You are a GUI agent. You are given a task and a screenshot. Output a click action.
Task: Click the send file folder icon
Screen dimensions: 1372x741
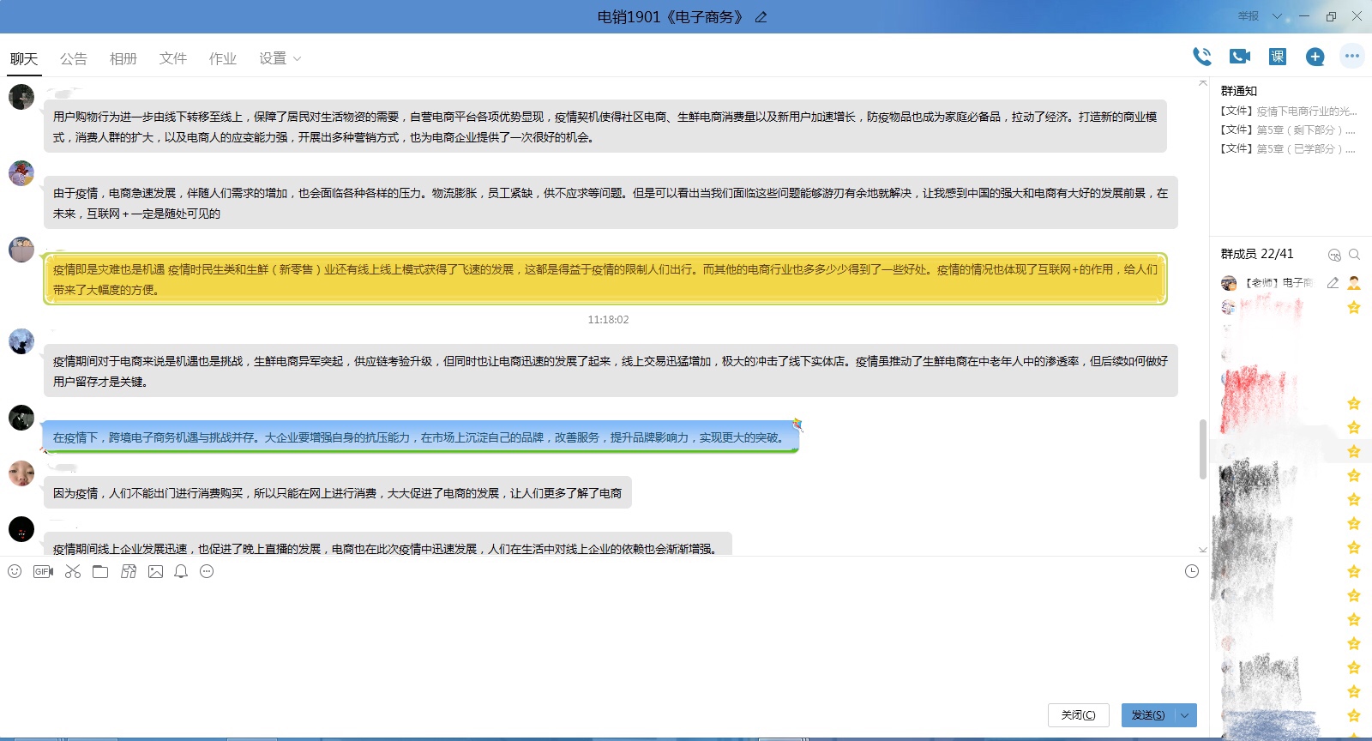coord(100,571)
